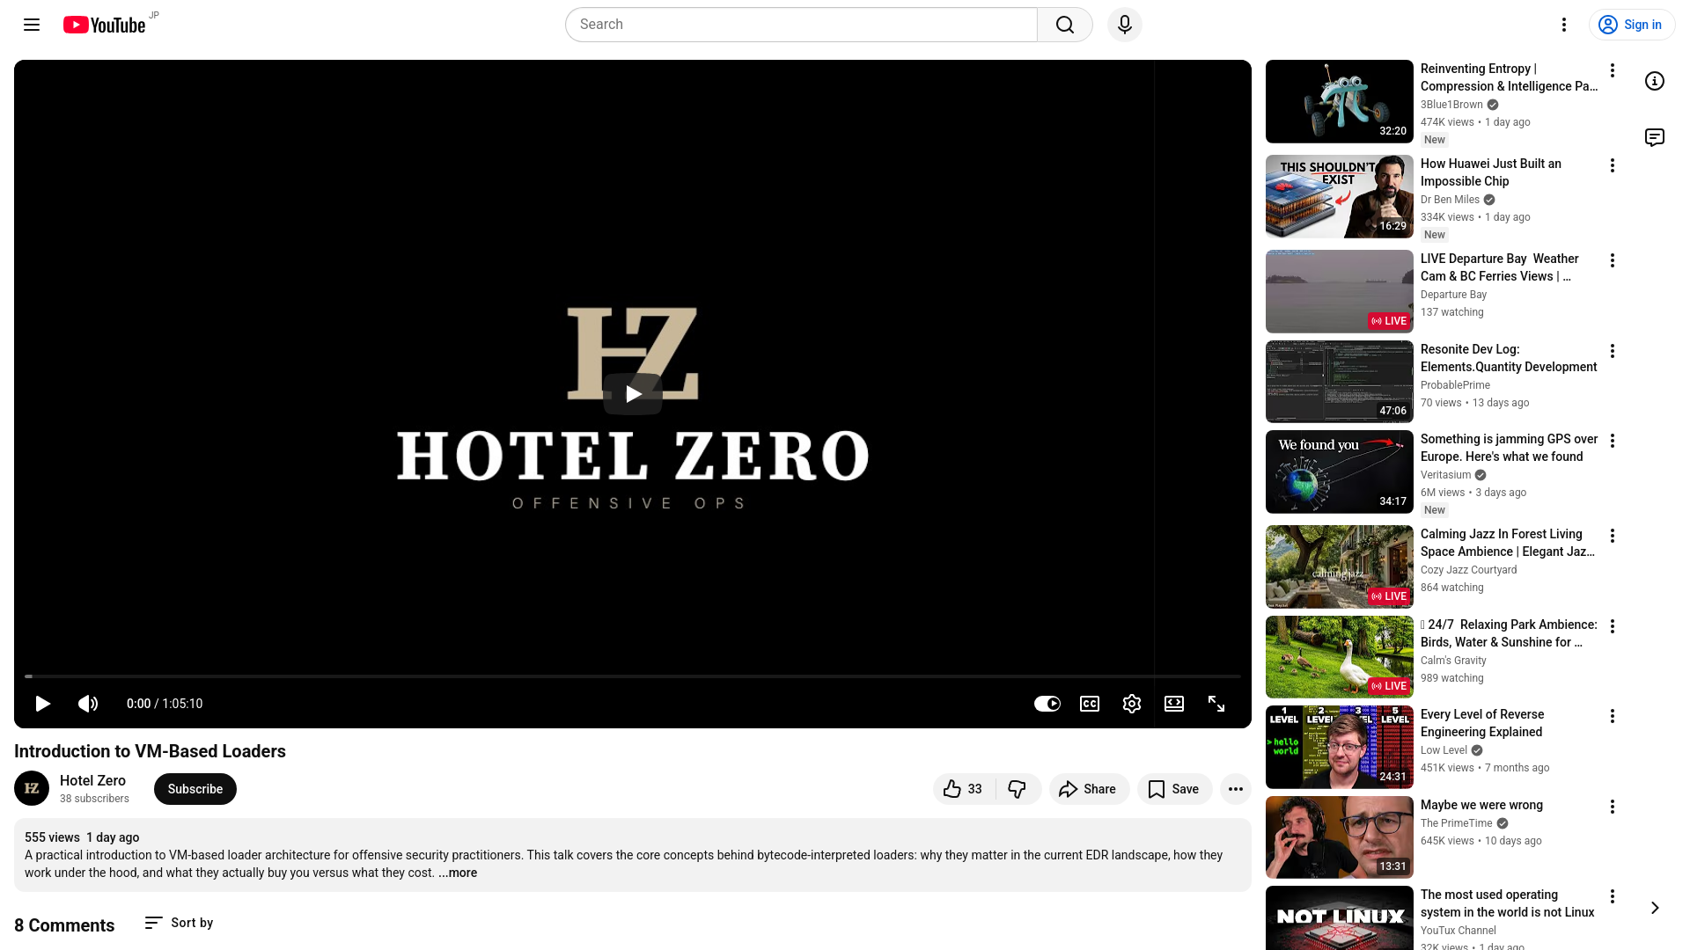Viewport: 1690px width, 950px height.
Task: Open the Relaxing Park Ambience thumbnail
Action: pyautogui.click(x=1340, y=657)
